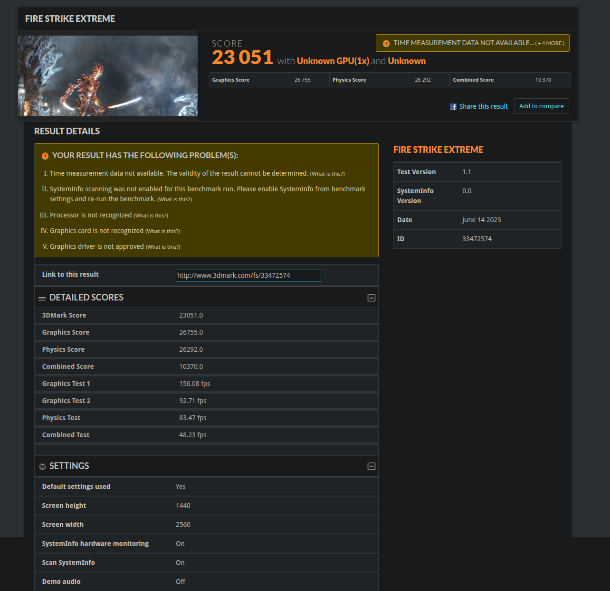Click the Combined Score 10 370 summary cell
The height and width of the screenshot is (591, 610).
510,80
